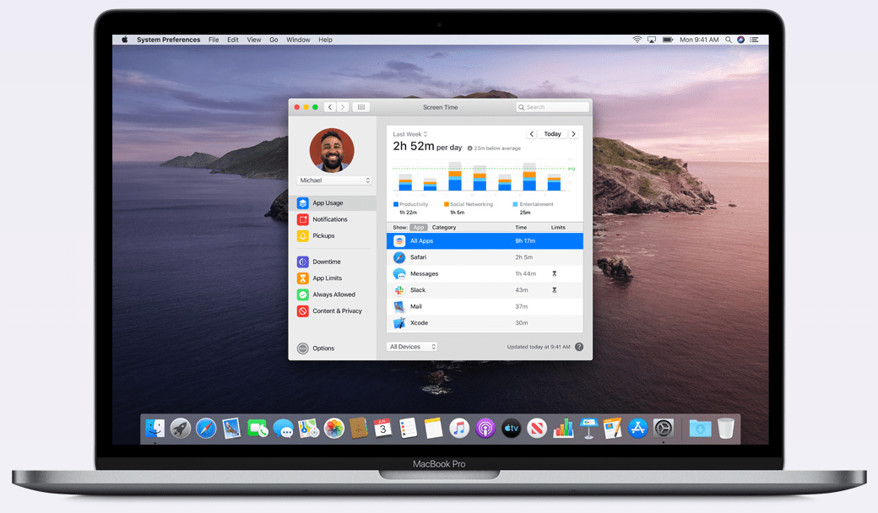Open Finder from the Dock
The image size is (878, 513).
click(x=154, y=429)
